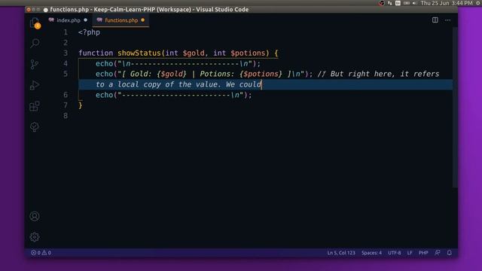Open the More Actions ellipsis menu
Viewport: 482px width, 271px height.
447,20
